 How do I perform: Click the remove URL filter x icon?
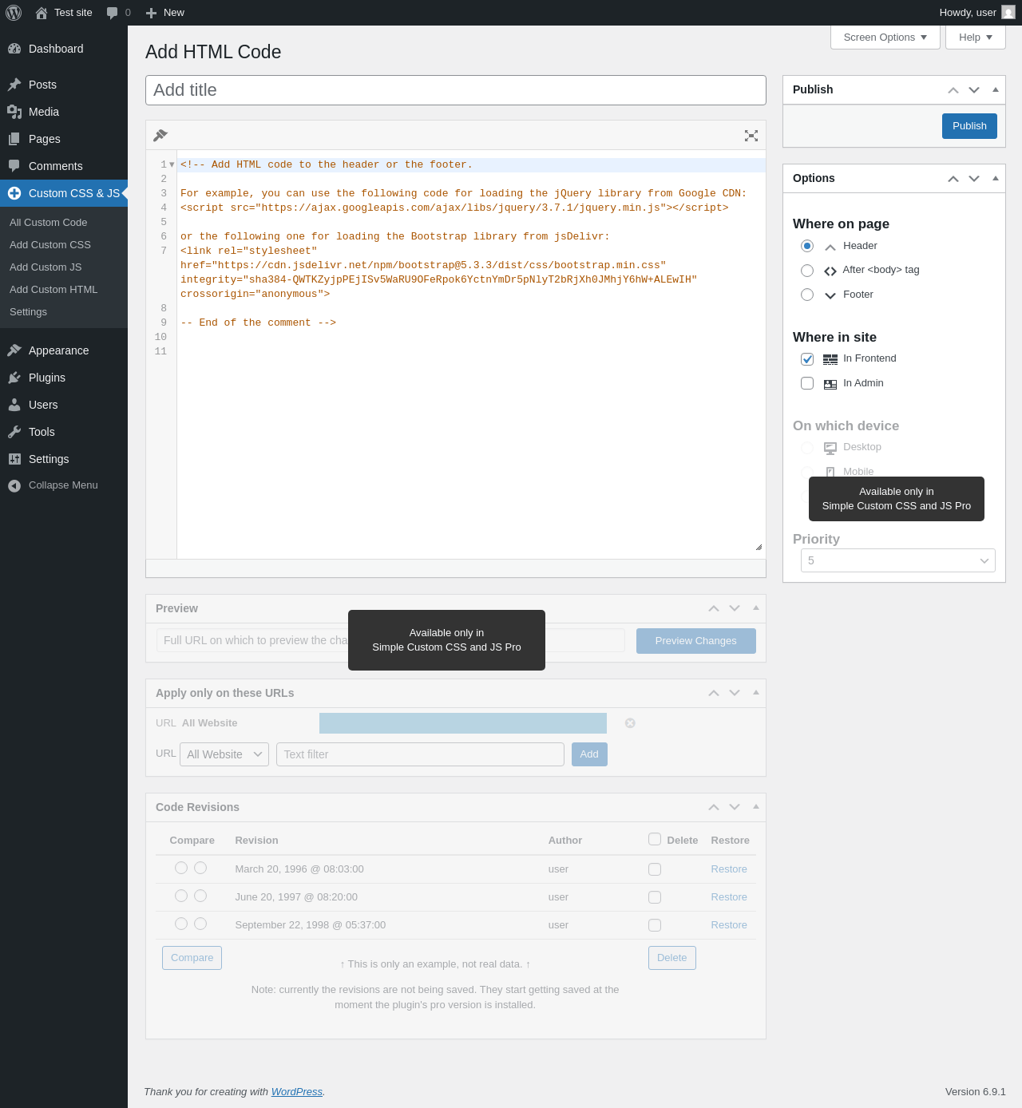(630, 723)
